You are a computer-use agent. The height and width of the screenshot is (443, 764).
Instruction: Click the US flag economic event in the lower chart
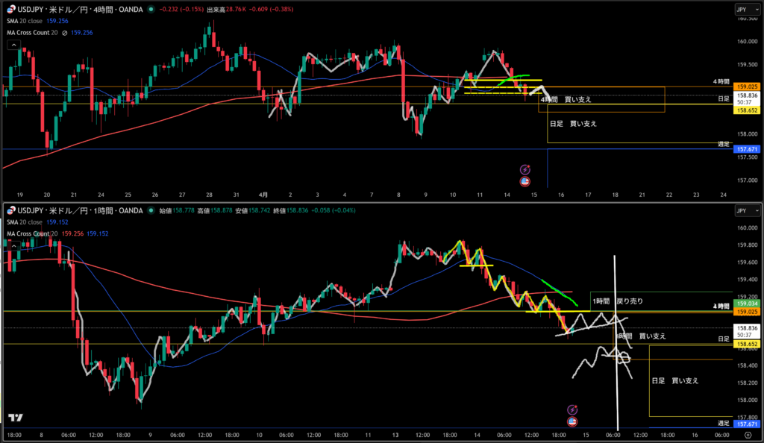pyautogui.click(x=572, y=421)
